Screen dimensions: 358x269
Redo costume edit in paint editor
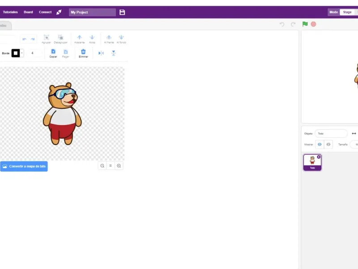pyautogui.click(x=33, y=39)
